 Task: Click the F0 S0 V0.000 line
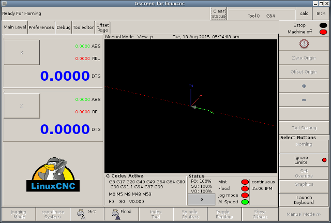tap(126, 201)
